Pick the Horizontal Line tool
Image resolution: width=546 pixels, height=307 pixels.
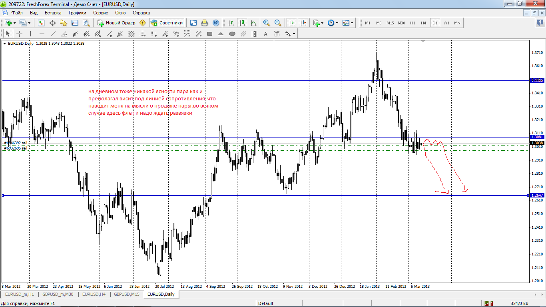coord(42,34)
